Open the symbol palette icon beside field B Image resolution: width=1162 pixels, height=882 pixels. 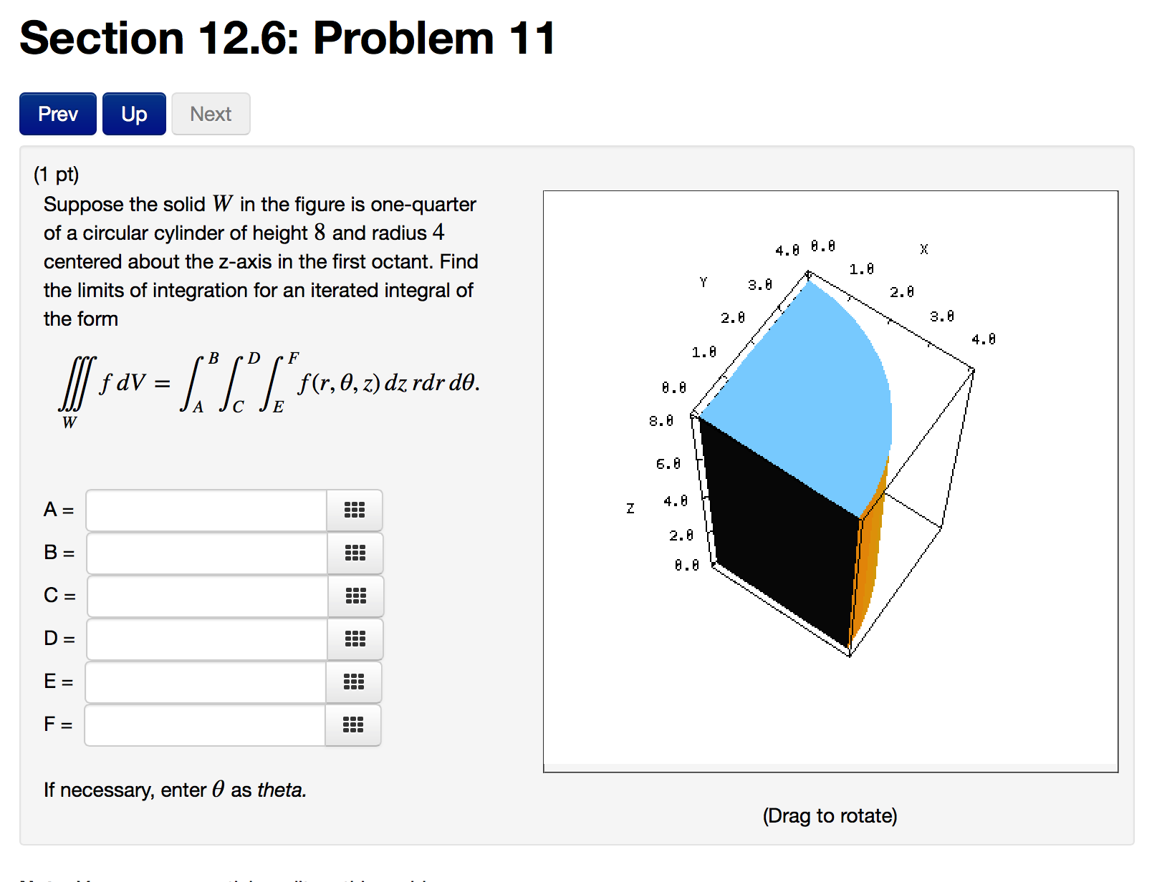[355, 553]
